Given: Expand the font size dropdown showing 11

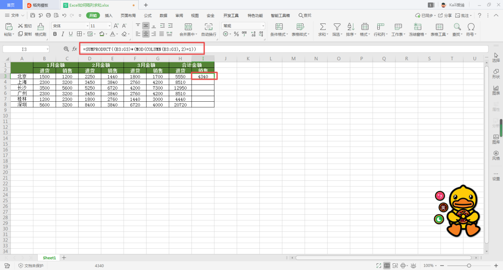Looking at the screenshot, I should 109,26.
